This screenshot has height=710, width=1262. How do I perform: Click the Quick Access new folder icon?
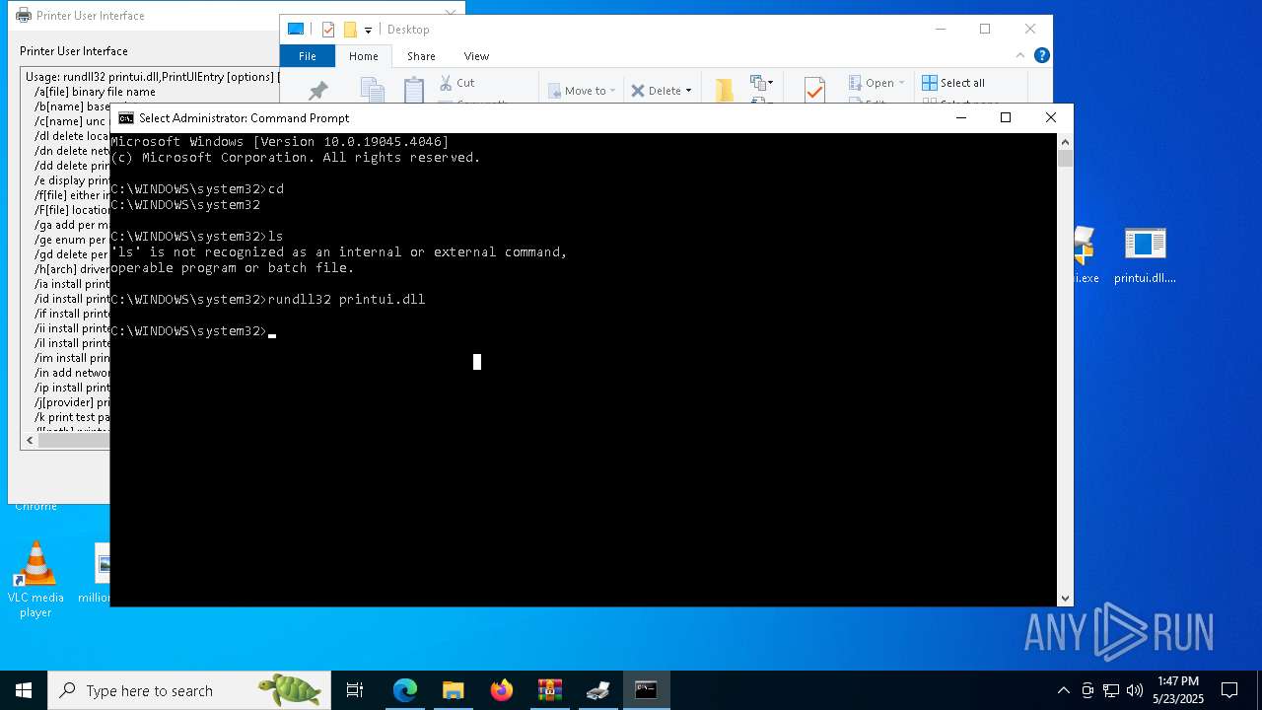coord(350,30)
